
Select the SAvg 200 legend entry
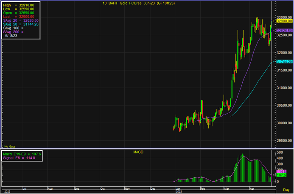12,32
